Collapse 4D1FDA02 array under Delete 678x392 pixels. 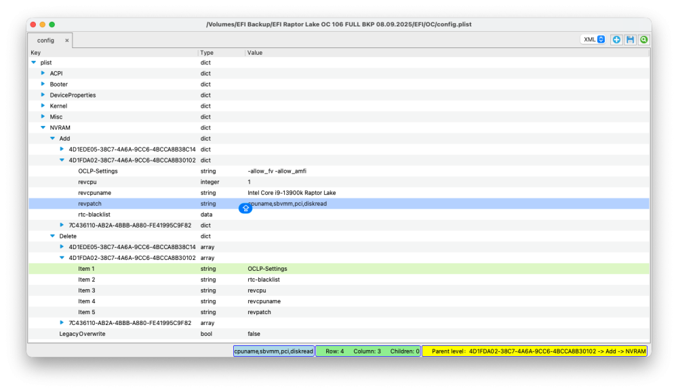62,258
